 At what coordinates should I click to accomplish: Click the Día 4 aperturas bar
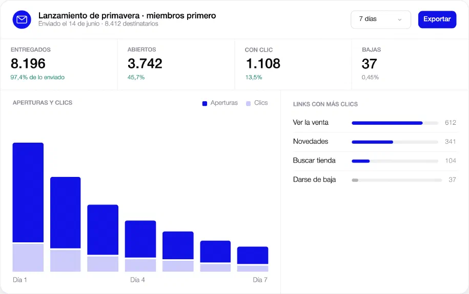point(140,239)
